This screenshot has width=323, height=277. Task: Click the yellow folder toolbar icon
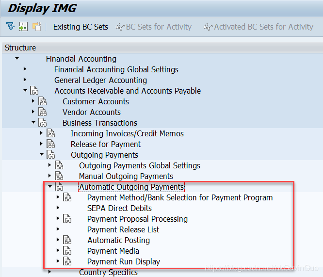pos(37,27)
